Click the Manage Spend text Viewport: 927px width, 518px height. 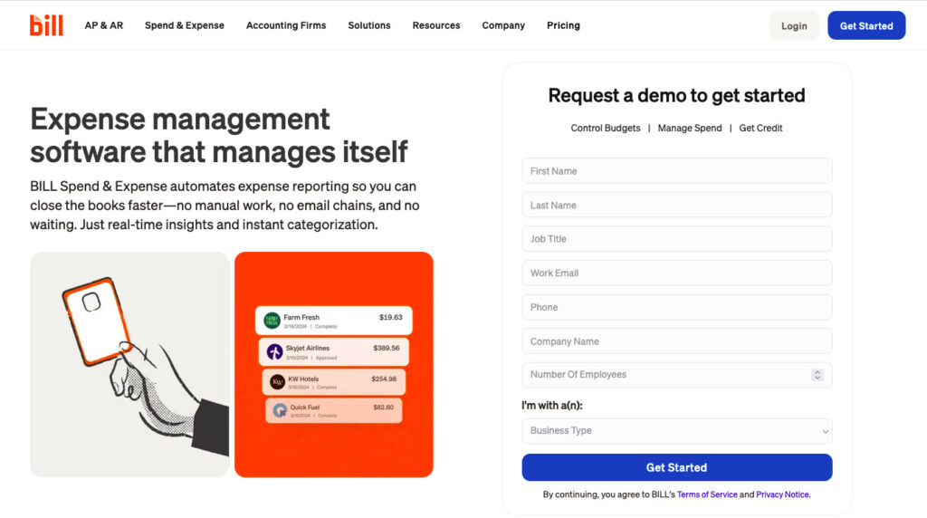pos(689,128)
